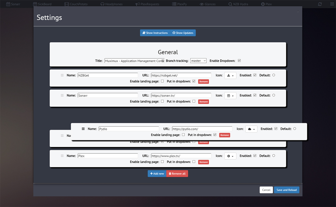
Task: Open the CouchPotato tab
Action: [76, 4]
